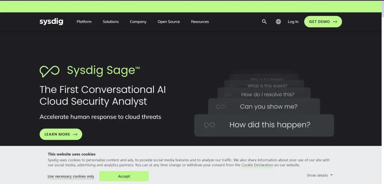Image resolution: width=384 pixels, height=184 pixels.
Task: Click the Sysdig Sage infinity logo icon
Action: [49, 71]
